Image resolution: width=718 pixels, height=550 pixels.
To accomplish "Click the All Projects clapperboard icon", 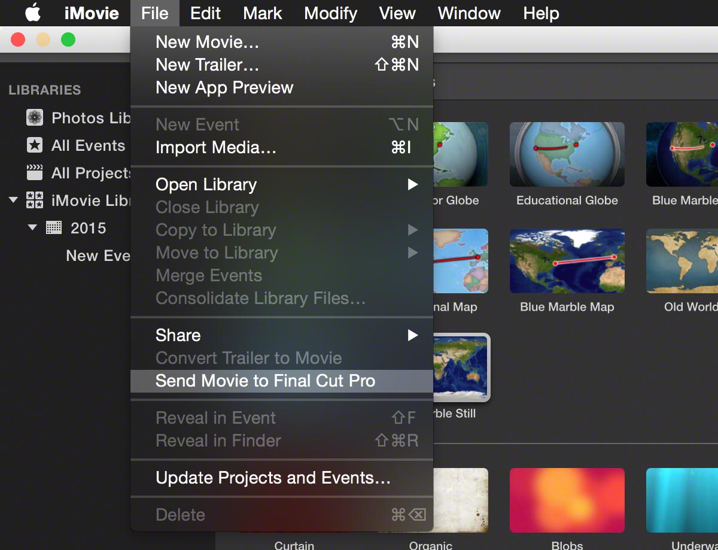I will click(x=35, y=173).
